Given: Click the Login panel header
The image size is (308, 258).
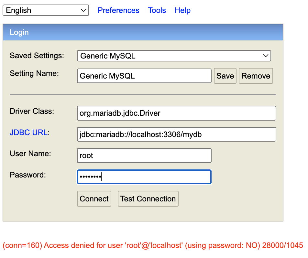Looking at the screenshot, I should tap(143, 32).
